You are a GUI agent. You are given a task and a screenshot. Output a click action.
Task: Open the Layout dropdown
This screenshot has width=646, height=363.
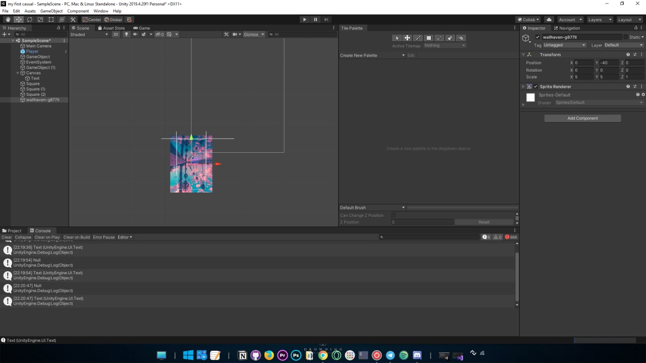pos(629,20)
